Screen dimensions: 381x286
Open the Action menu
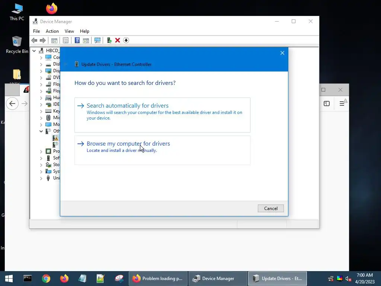52,31
